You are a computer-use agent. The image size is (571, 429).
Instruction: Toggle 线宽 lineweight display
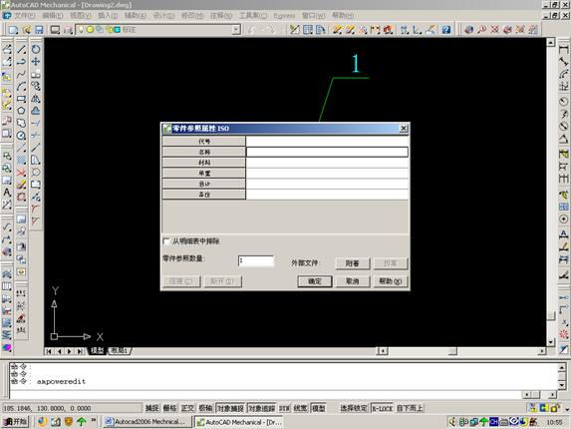300,408
